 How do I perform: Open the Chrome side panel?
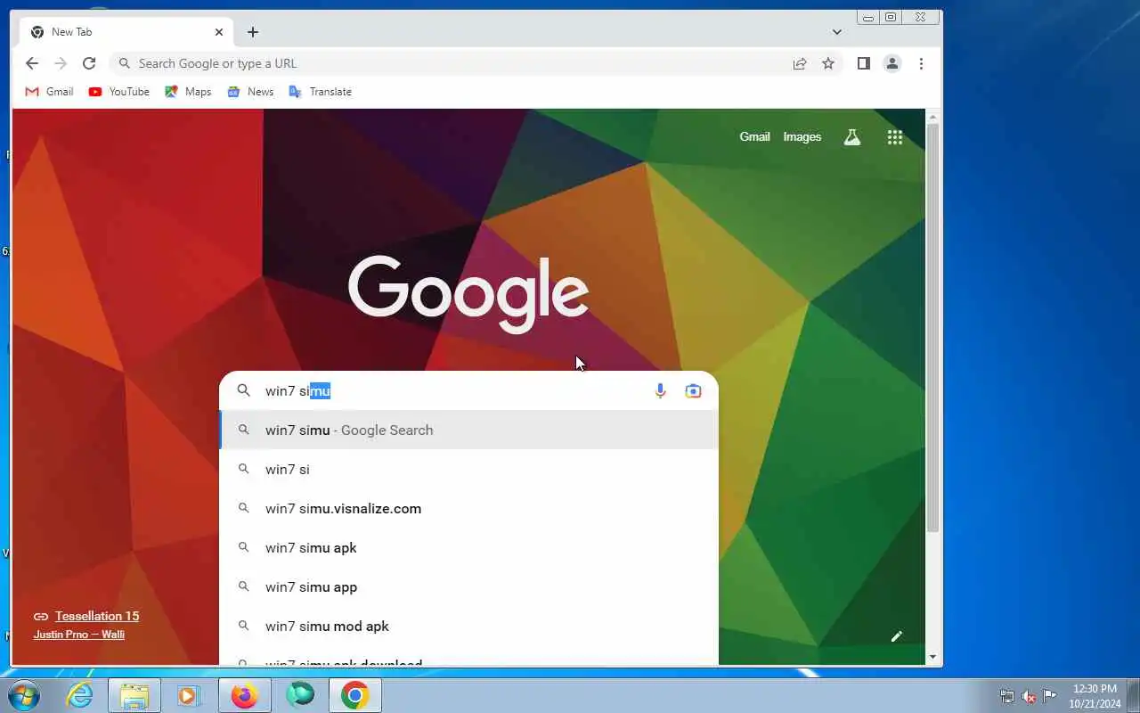tap(863, 63)
